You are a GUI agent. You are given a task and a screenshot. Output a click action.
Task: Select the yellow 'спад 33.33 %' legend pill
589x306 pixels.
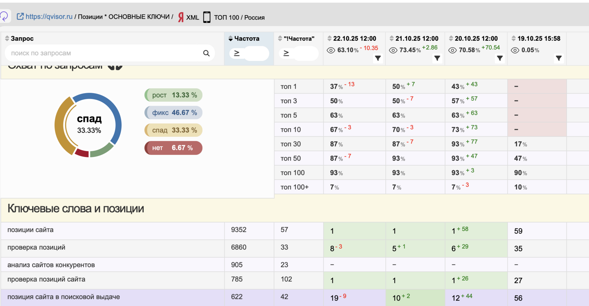174,130
